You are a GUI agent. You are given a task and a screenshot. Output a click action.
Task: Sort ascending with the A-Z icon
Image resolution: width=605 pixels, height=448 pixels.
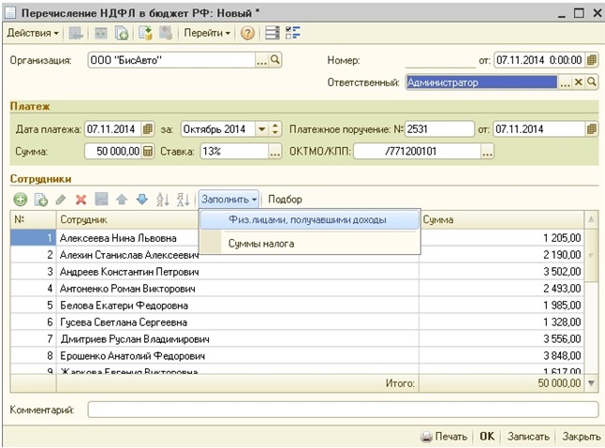(162, 200)
